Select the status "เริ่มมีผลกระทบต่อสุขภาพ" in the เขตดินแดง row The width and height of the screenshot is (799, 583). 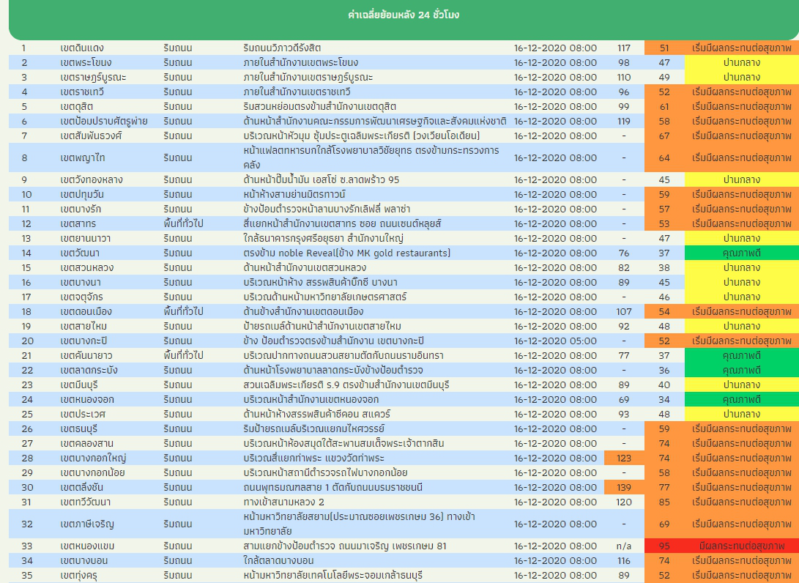pos(741,48)
